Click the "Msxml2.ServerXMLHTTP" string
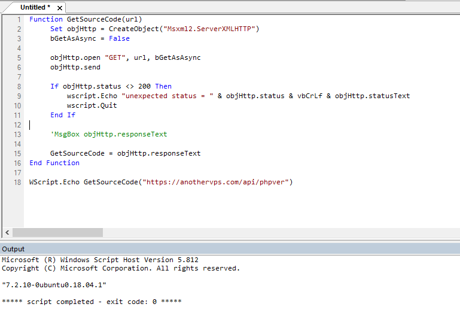The height and width of the screenshot is (313, 460). click(209, 29)
